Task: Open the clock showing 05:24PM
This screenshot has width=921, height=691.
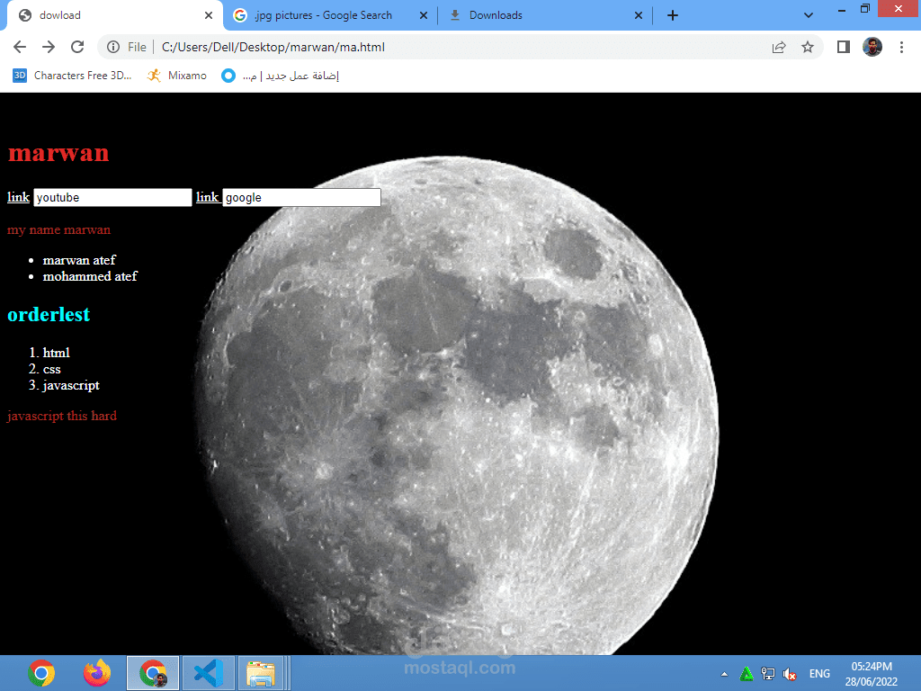Action: pos(872,674)
